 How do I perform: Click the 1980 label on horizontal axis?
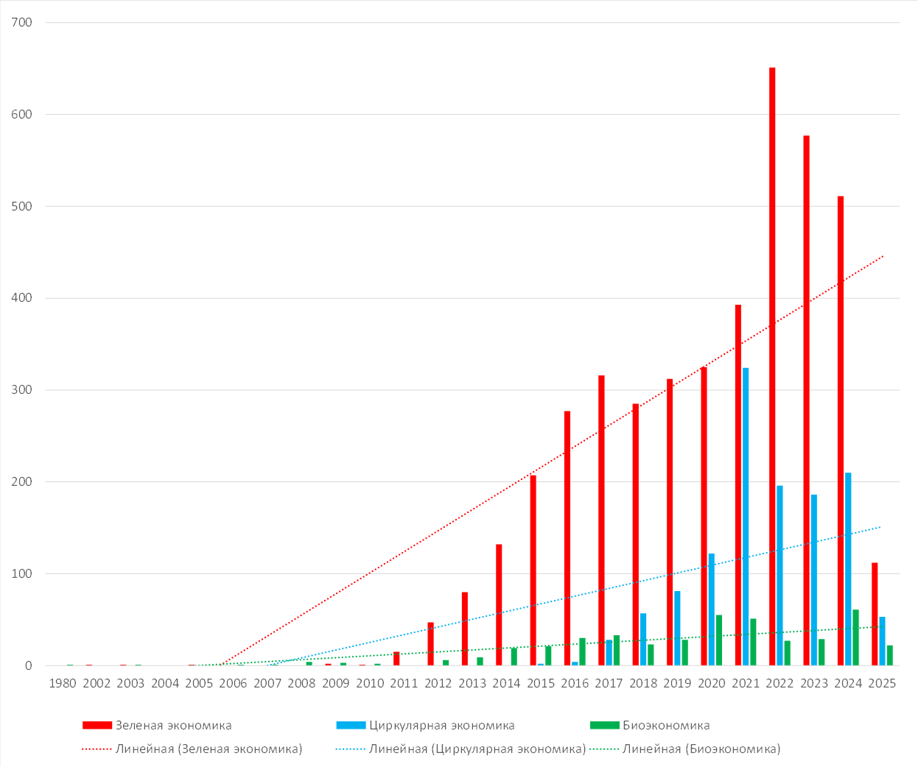[63, 684]
